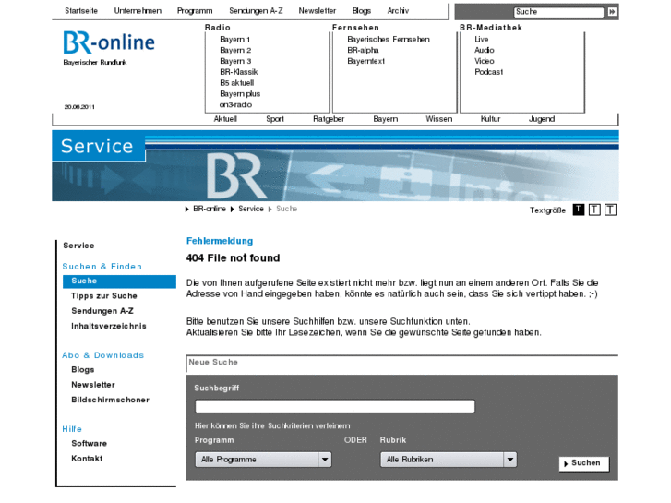The image size is (671, 503).
Task: Click Suche in breadcrumb
Action: click(x=286, y=209)
